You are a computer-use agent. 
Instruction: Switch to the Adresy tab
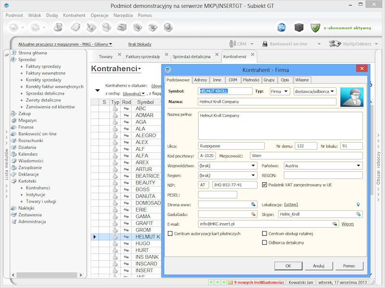[200, 80]
